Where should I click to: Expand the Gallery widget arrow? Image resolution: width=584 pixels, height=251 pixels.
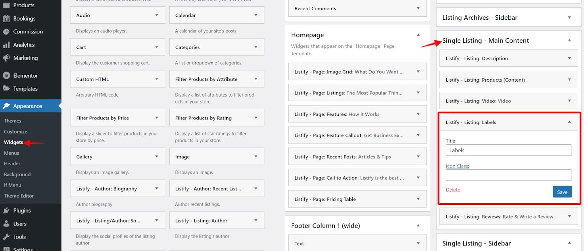[157, 157]
